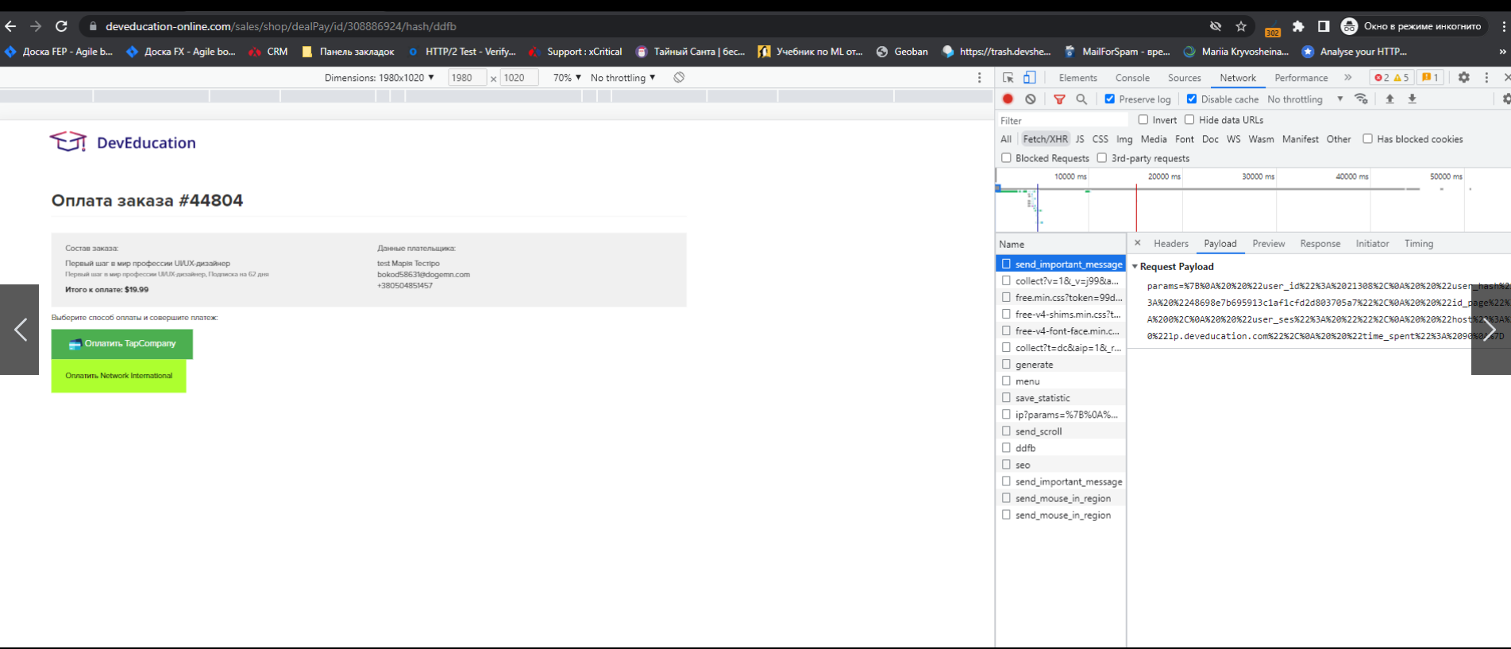Click the Оплатить TapCompany button
Screen dimensions: 1511x649
point(122,344)
